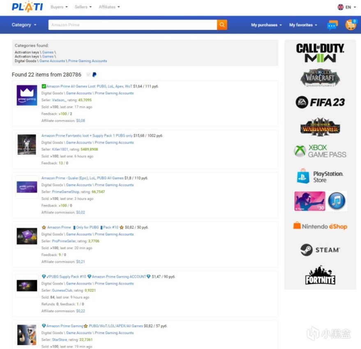Open the Call of Duty MW banner

[x=320, y=53]
